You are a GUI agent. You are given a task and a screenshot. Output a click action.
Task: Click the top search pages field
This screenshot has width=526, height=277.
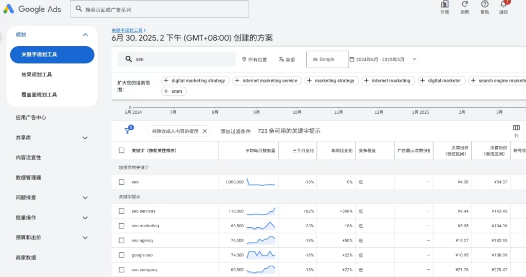coord(159,9)
